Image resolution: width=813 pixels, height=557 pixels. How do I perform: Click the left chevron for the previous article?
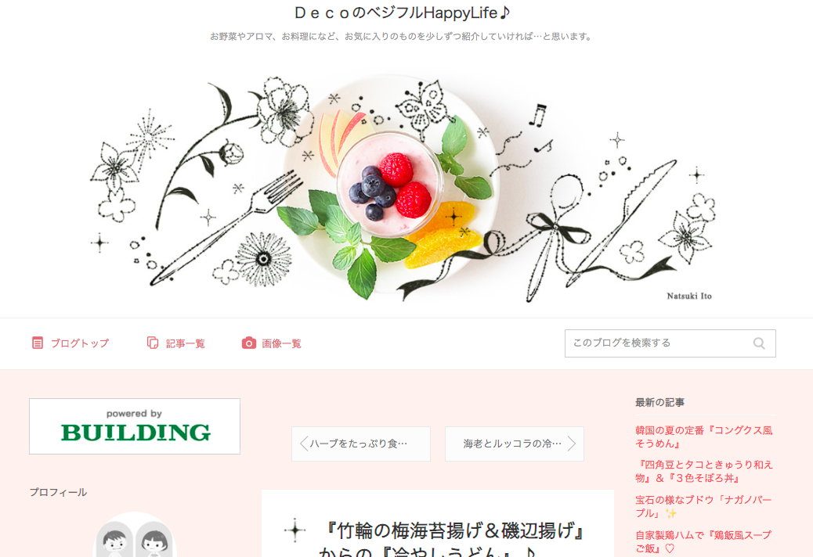[304, 444]
